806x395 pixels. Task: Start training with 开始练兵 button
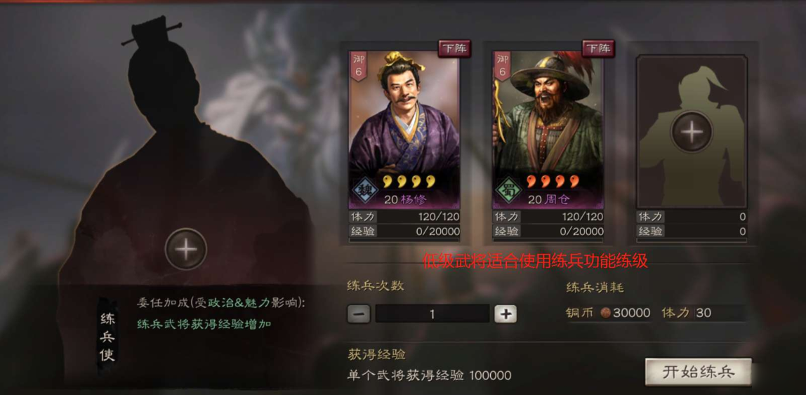(x=698, y=372)
